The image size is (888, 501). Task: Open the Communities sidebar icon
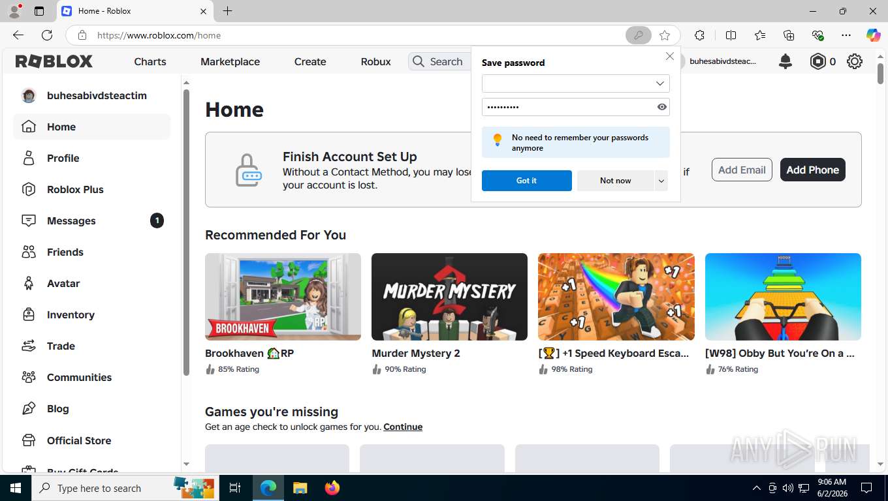coord(29,377)
